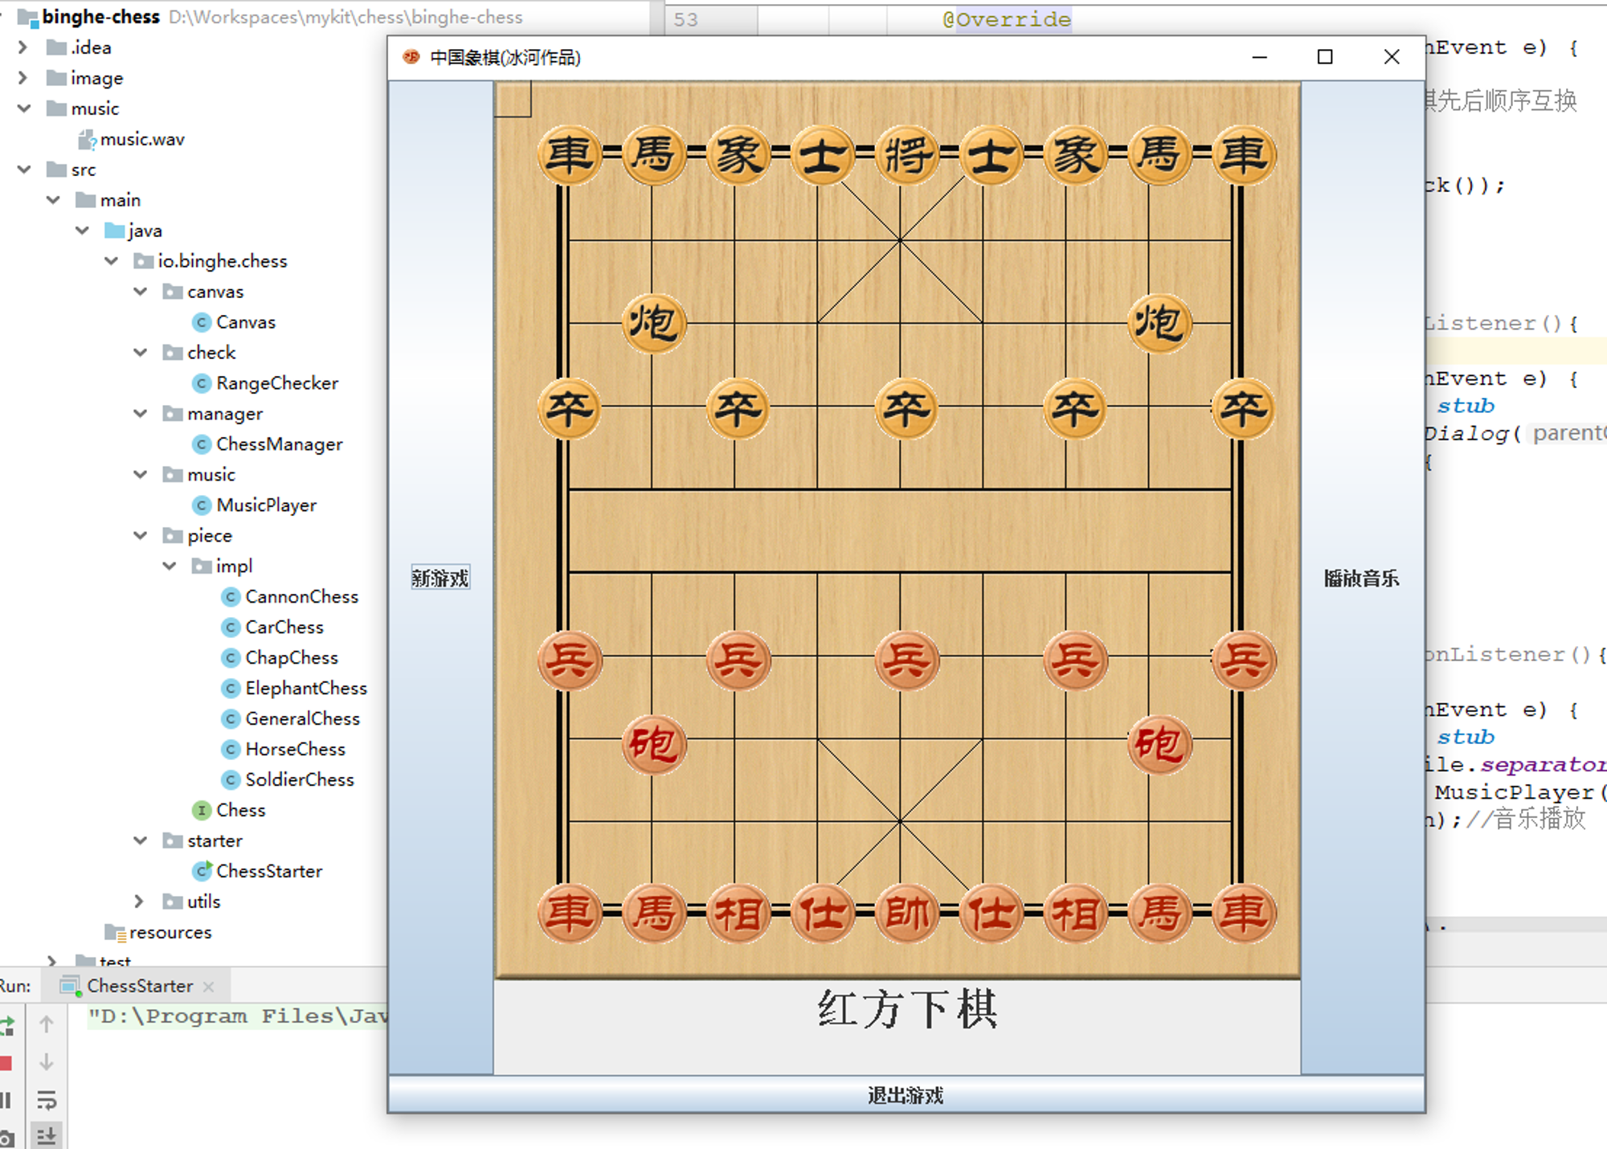The height and width of the screenshot is (1149, 1607).
Task: Toggle the soft-wrap icon in Run panel
Action: pos(47,1100)
